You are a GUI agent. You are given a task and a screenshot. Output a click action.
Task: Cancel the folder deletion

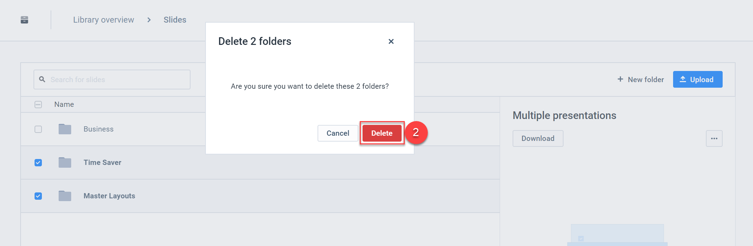point(337,133)
